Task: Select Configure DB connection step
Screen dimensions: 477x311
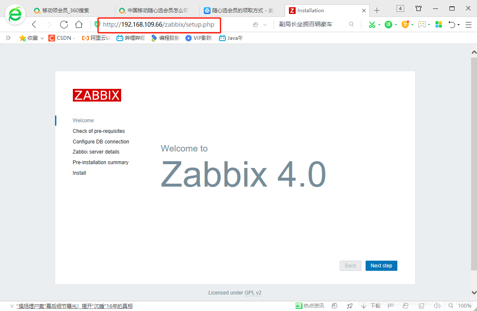Action: 101,141
